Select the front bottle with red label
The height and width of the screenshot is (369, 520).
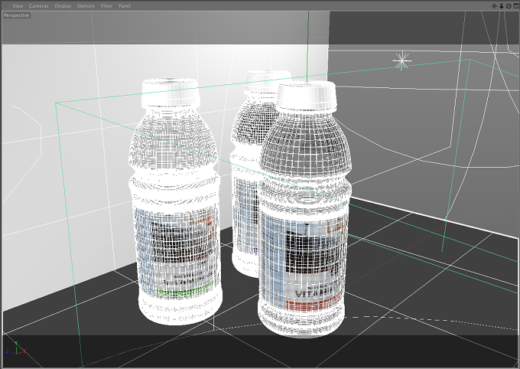(x=304, y=209)
